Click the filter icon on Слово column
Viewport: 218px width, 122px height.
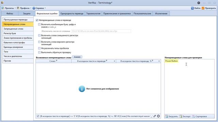(x=57, y=61)
